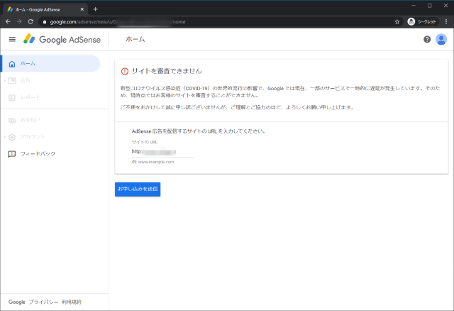Click the ads icon in sidebar
454x311 pixels.
[12, 80]
